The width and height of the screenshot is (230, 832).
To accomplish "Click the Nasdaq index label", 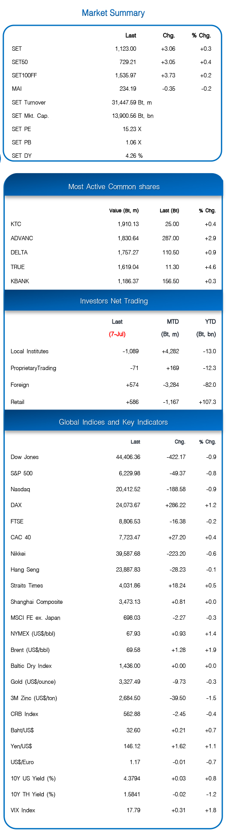I will 20,489.
